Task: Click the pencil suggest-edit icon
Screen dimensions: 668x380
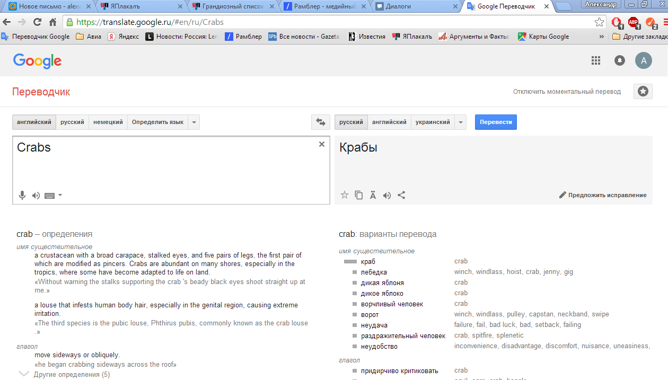Action: 562,195
